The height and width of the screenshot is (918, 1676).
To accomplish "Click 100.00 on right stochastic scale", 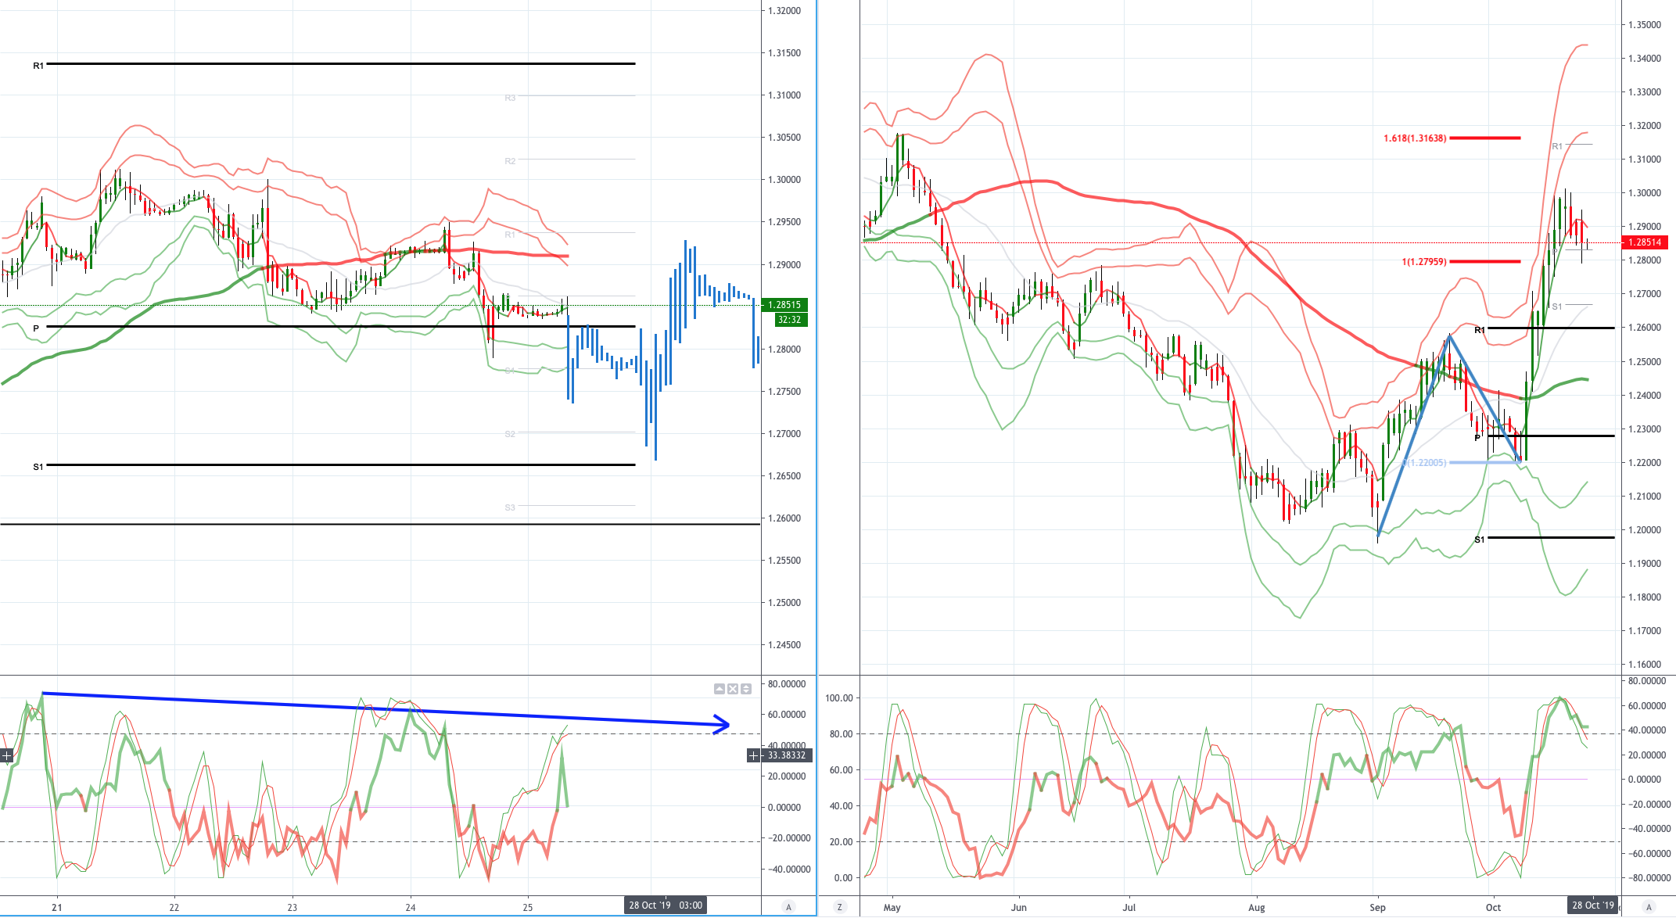I will (839, 697).
